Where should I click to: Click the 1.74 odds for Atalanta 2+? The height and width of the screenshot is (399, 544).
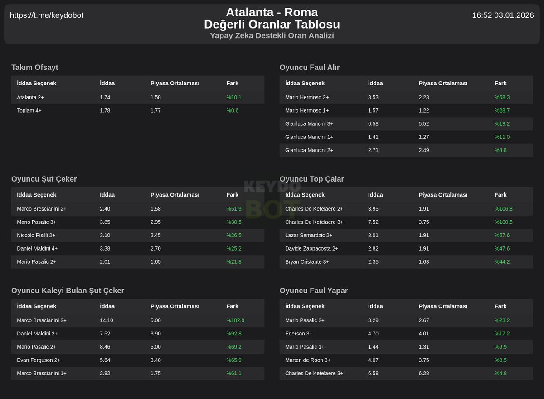click(x=105, y=97)
